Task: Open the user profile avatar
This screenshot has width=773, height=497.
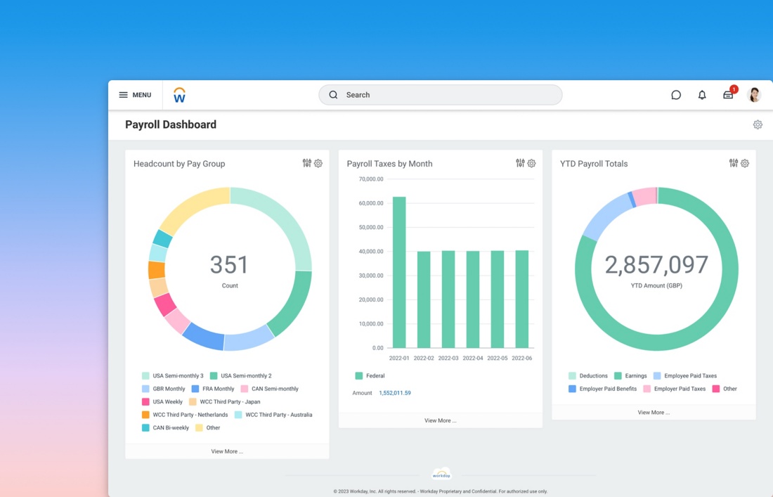Action: click(x=755, y=95)
